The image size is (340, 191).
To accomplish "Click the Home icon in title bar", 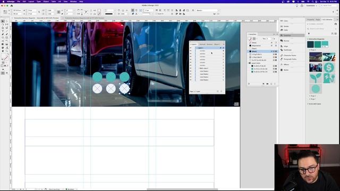I will [12, 6].
